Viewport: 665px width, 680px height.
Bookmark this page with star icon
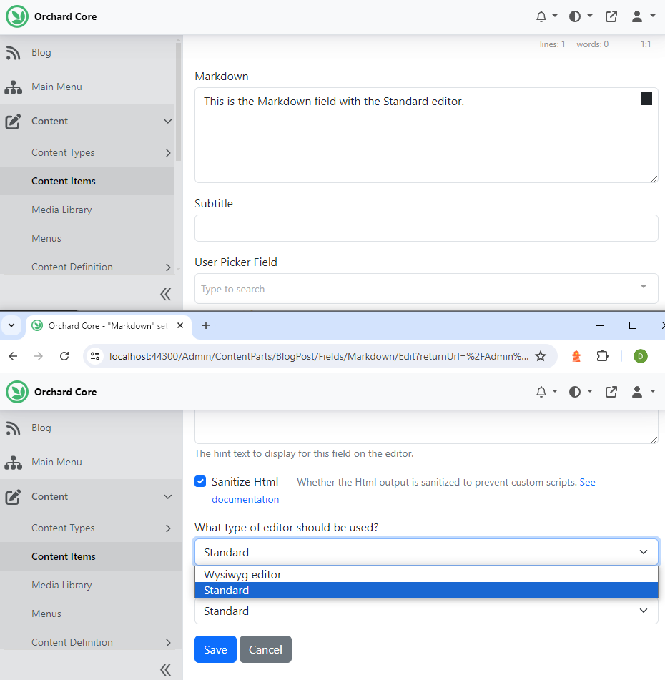[541, 357]
